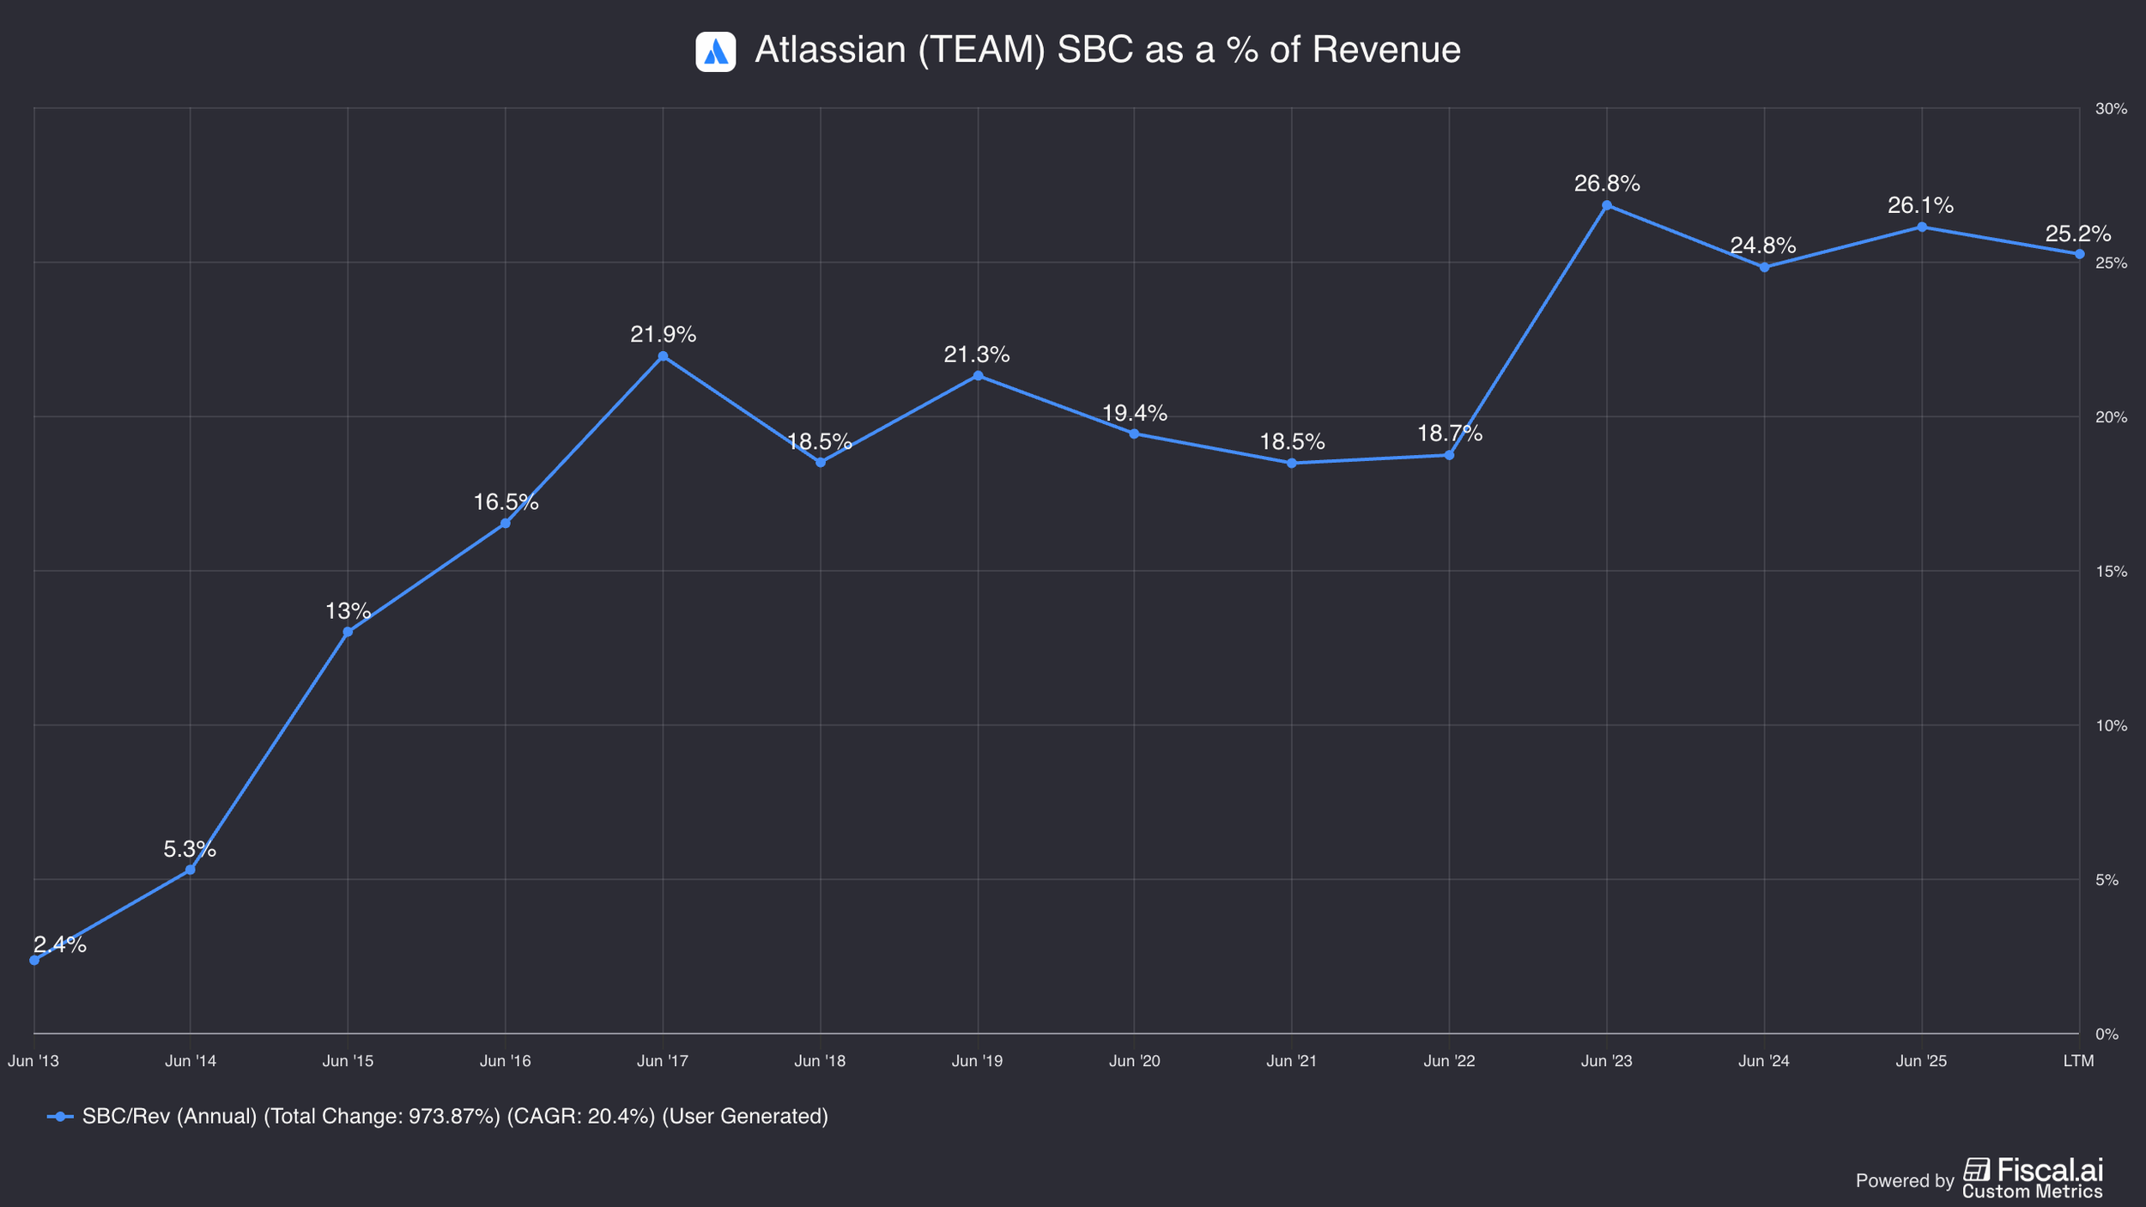Image resolution: width=2146 pixels, height=1207 pixels.
Task: Click the 21.9% data label
Action: coord(664,334)
